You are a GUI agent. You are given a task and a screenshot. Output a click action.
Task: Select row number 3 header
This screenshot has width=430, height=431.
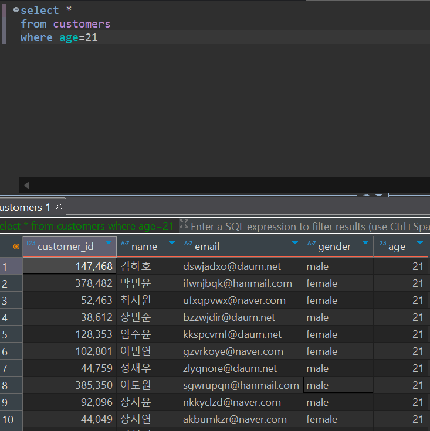click(x=11, y=300)
